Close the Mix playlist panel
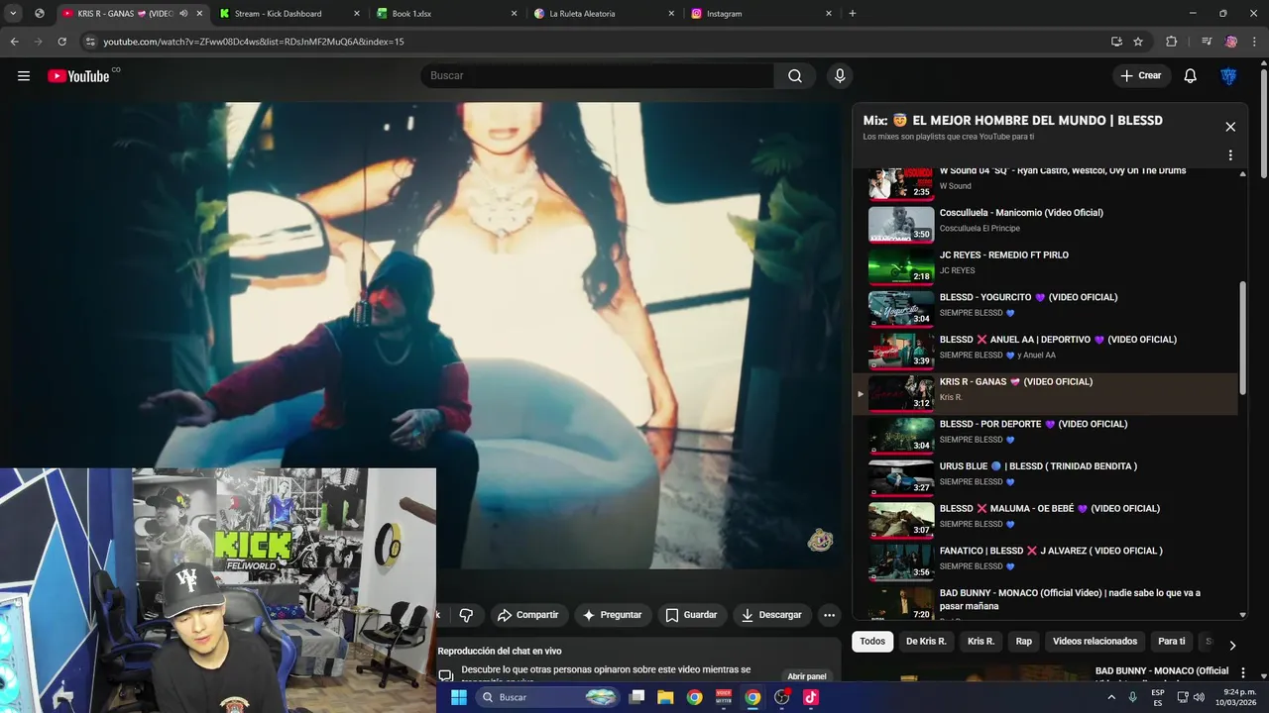1269x713 pixels. coord(1230,127)
